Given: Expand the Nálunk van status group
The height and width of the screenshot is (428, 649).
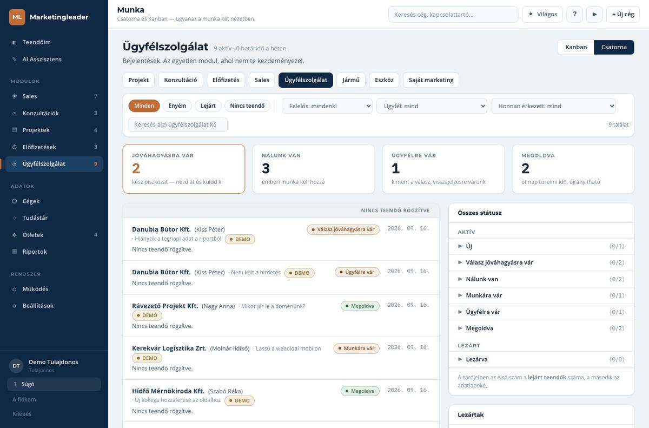Looking at the screenshot, I should [541, 279].
